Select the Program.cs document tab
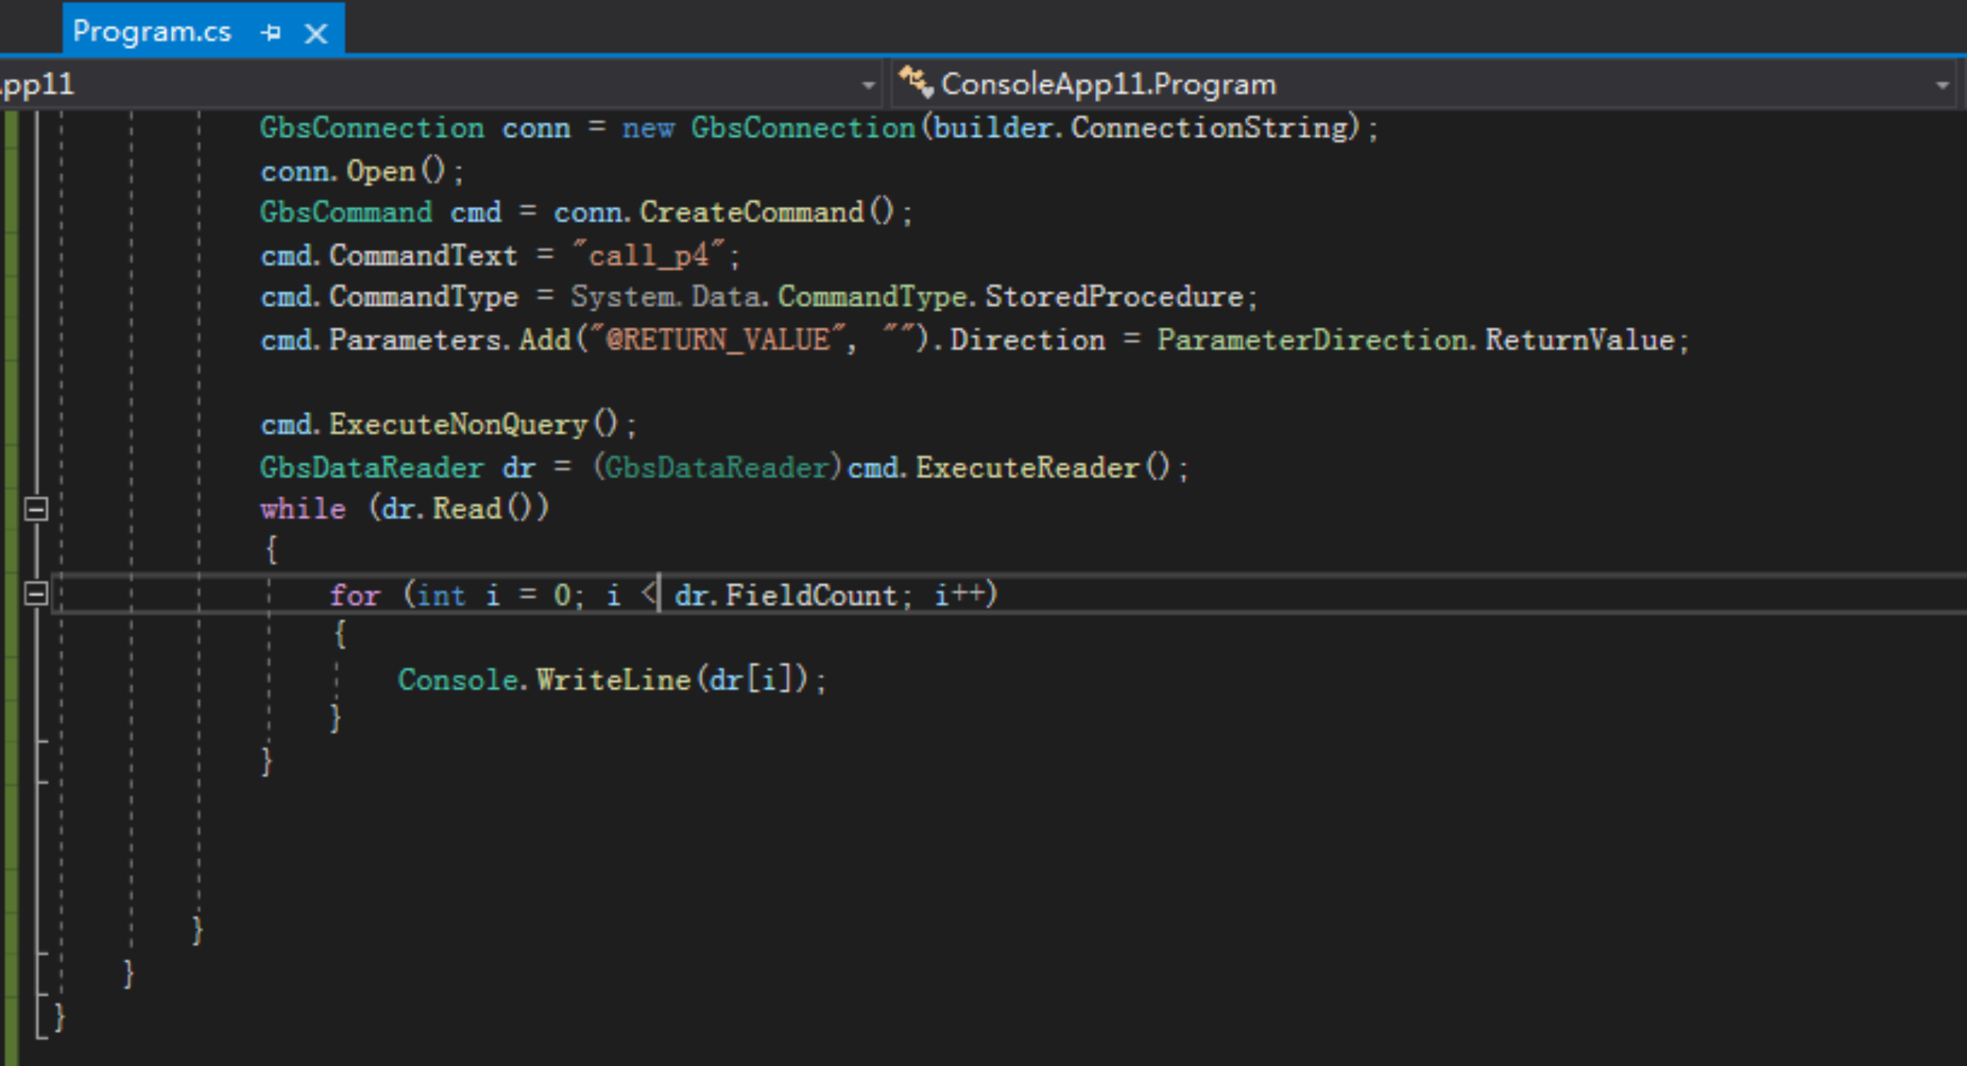The width and height of the screenshot is (1967, 1066). (152, 31)
